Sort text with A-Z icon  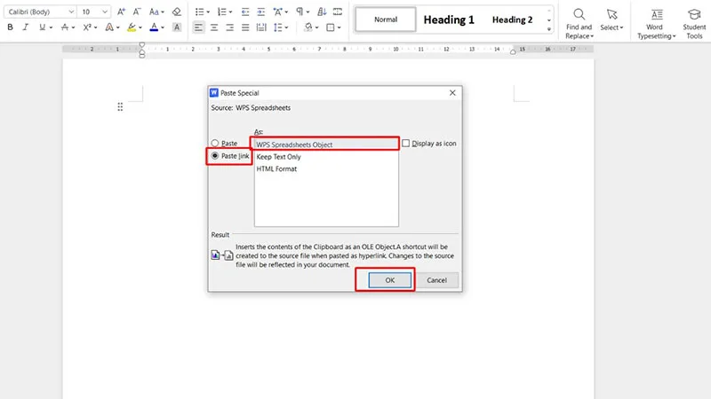[322, 12]
